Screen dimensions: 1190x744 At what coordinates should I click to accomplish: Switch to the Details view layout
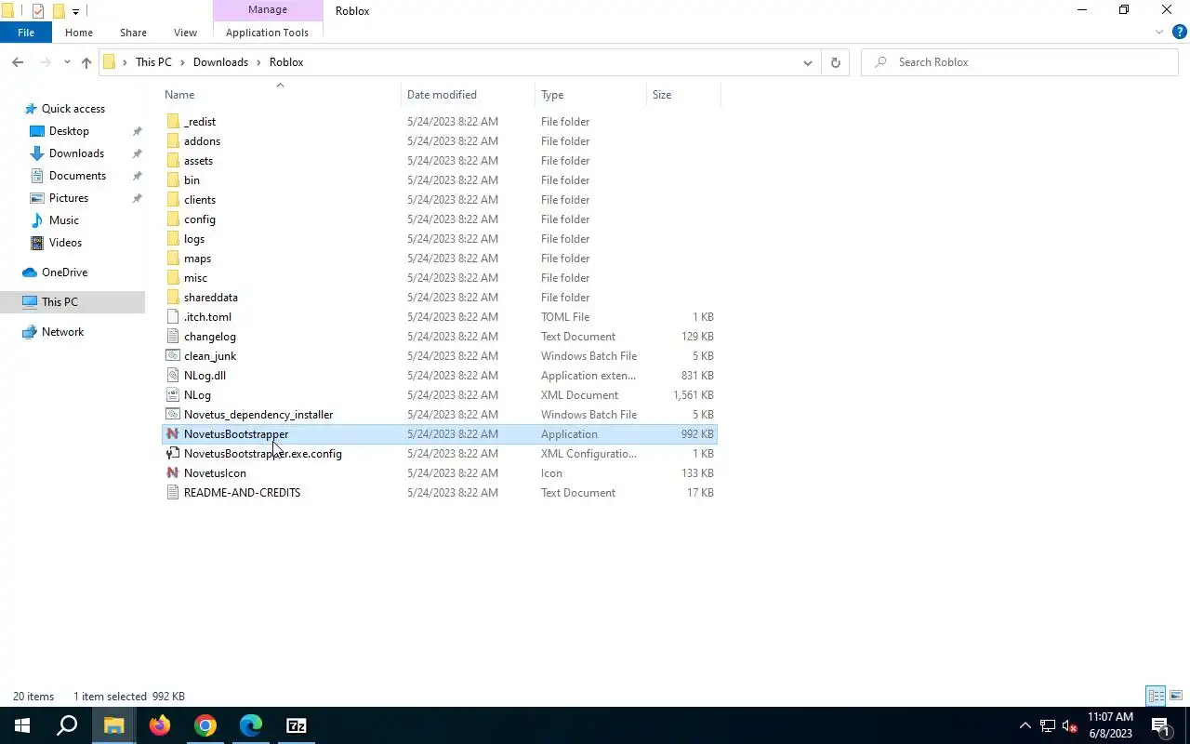[x=1157, y=696]
